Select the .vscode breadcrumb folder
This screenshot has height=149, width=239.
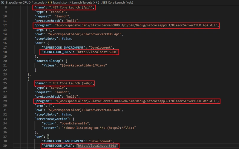tap(39, 2)
